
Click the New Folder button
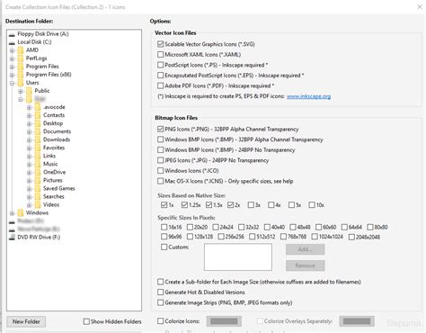(x=26, y=321)
